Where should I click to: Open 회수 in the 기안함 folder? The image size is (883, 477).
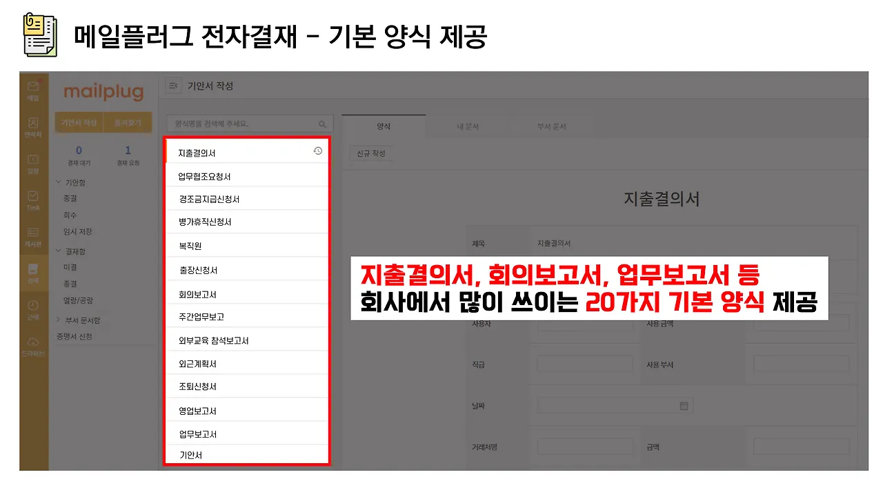point(70,215)
